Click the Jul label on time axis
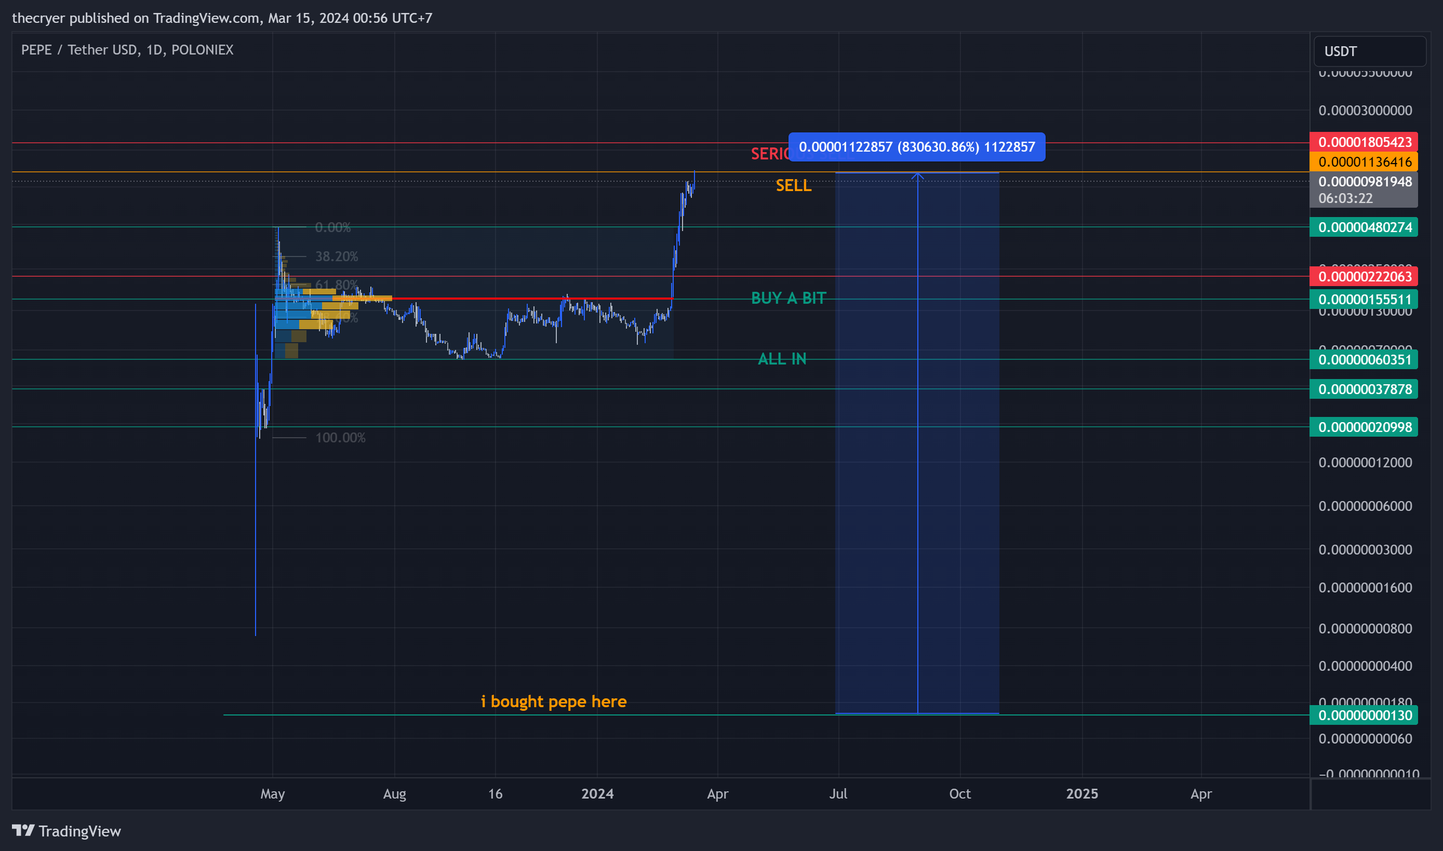This screenshot has height=851, width=1443. 838,794
